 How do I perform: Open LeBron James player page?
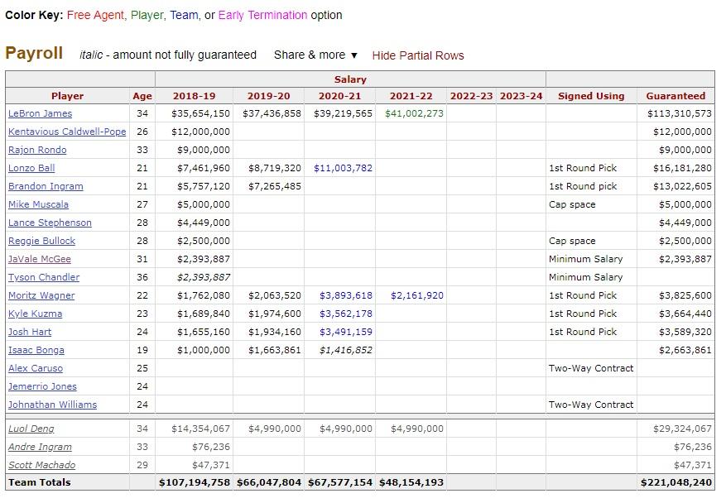[x=41, y=113]
